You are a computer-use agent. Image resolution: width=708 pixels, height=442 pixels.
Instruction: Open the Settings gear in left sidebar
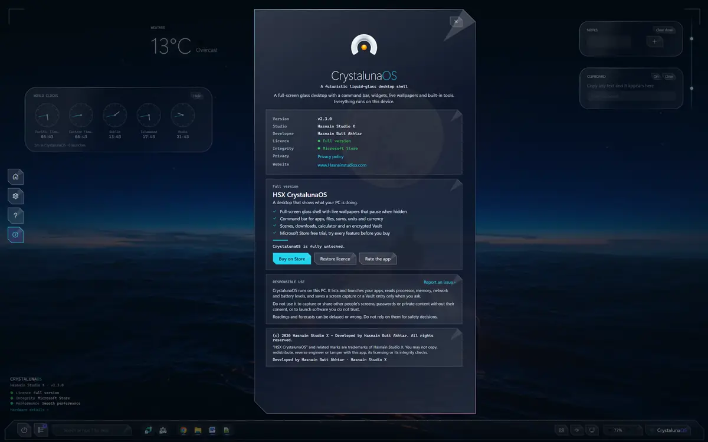pyautogui.click(x=15, y=195)
